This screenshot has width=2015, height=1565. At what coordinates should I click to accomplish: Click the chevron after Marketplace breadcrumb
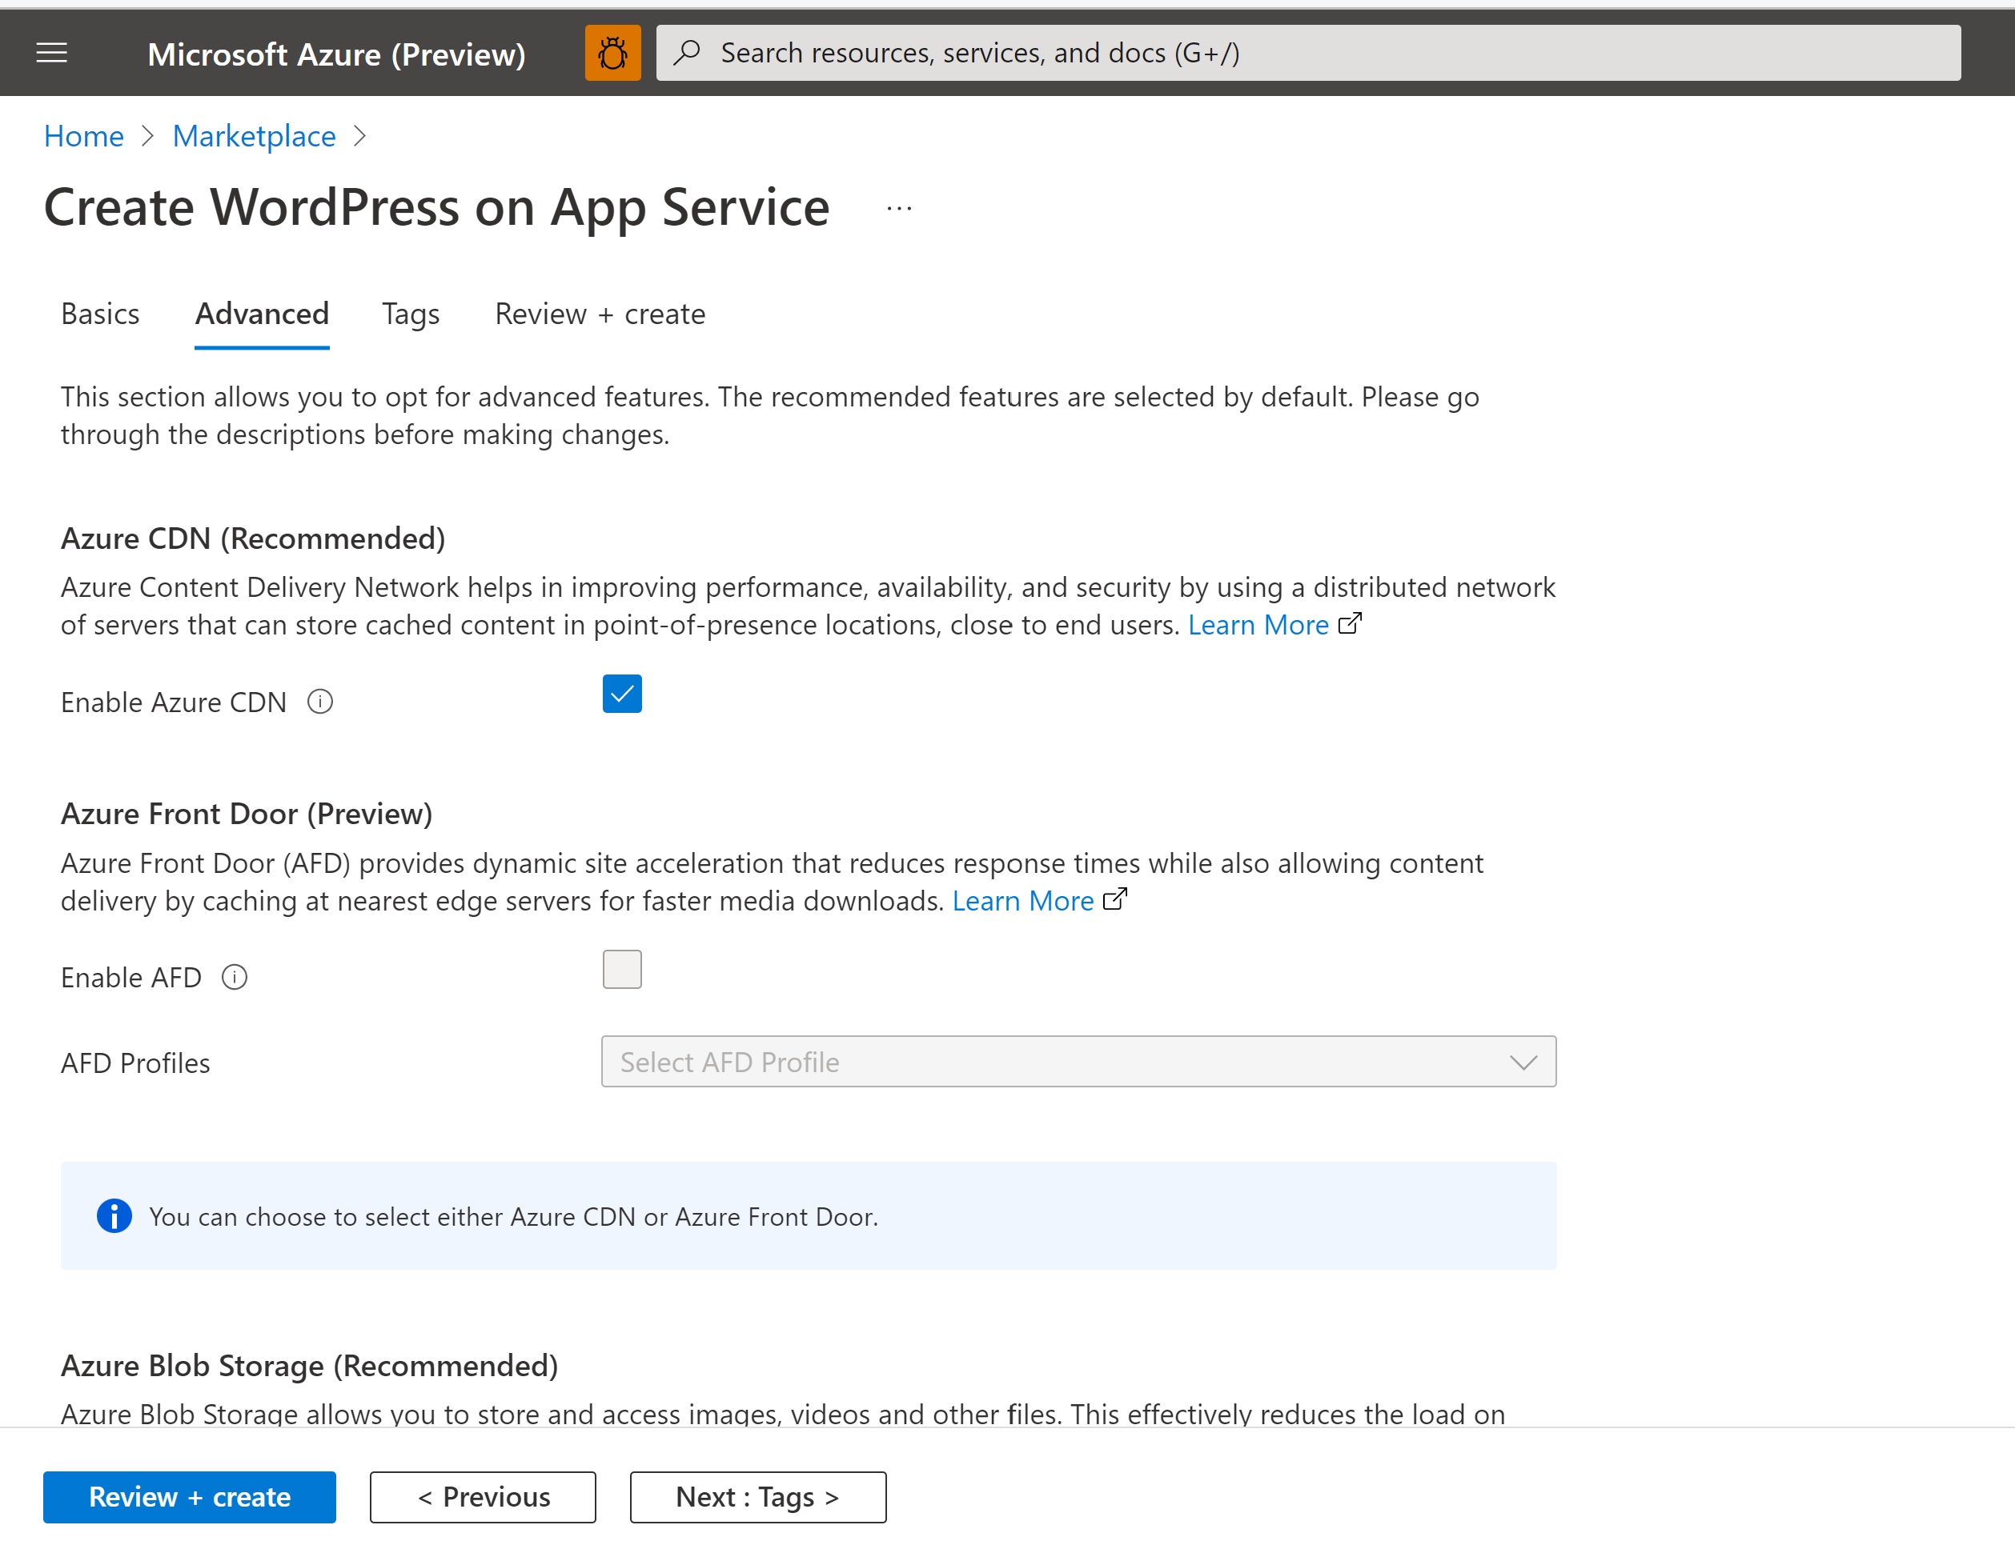click(x=359, y=137)
